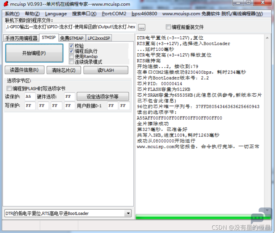Viewport: 275px width, 233px height.
Task: Toggle the 校验 verify checkbox
Action: (71, 46)
